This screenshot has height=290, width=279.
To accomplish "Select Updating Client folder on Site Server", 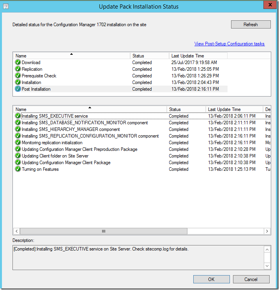I will (x=55, y=156).
